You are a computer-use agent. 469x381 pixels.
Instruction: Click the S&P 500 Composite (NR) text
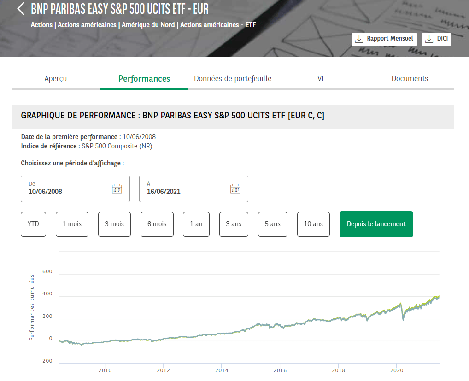click(x=117, y=146)
